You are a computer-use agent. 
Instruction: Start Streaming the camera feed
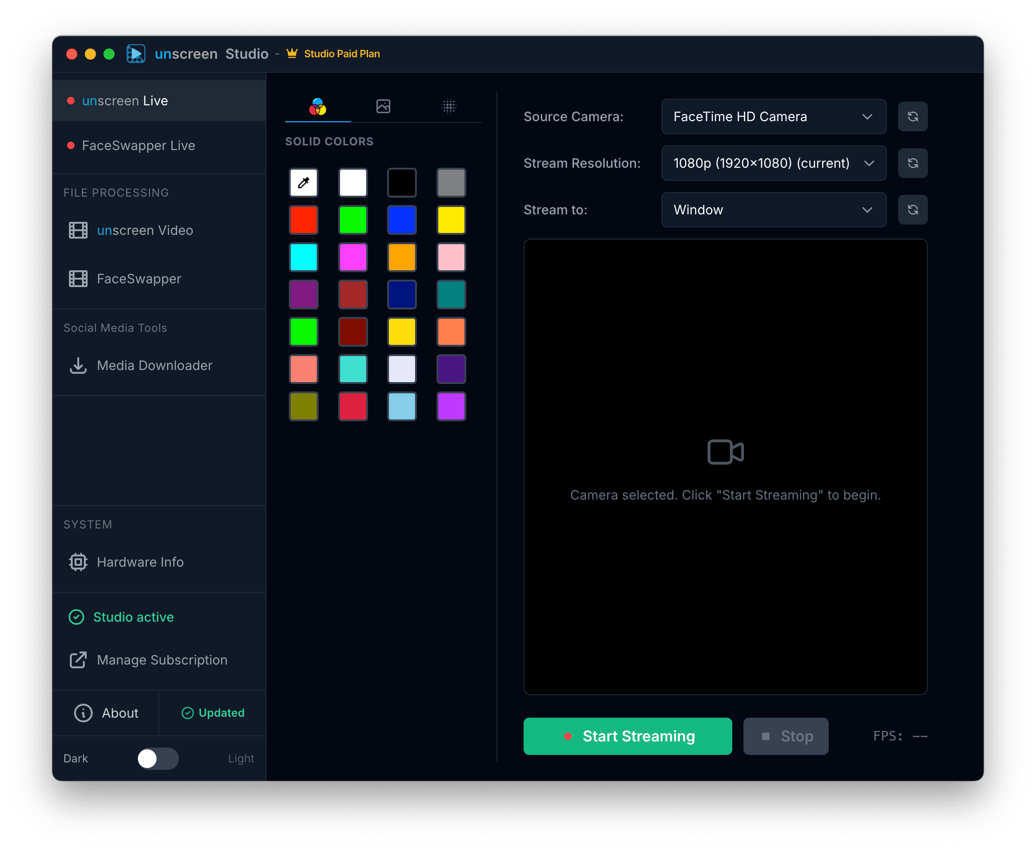(628, 736)
